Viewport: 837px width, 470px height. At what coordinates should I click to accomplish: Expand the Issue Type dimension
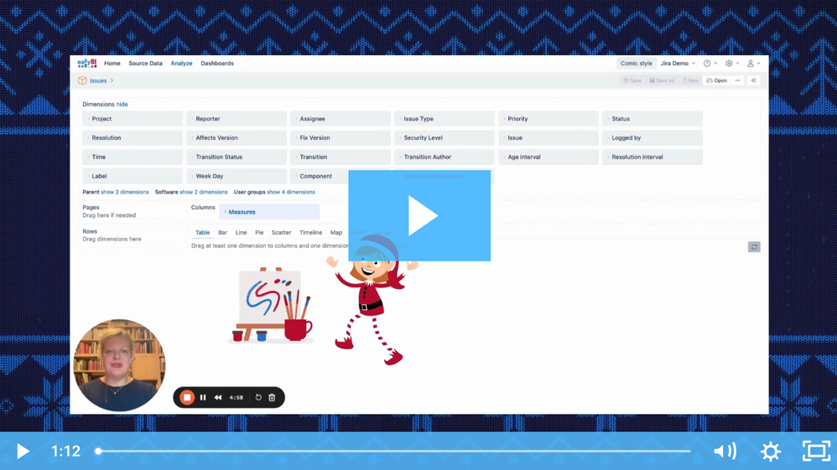pos(444,118)
